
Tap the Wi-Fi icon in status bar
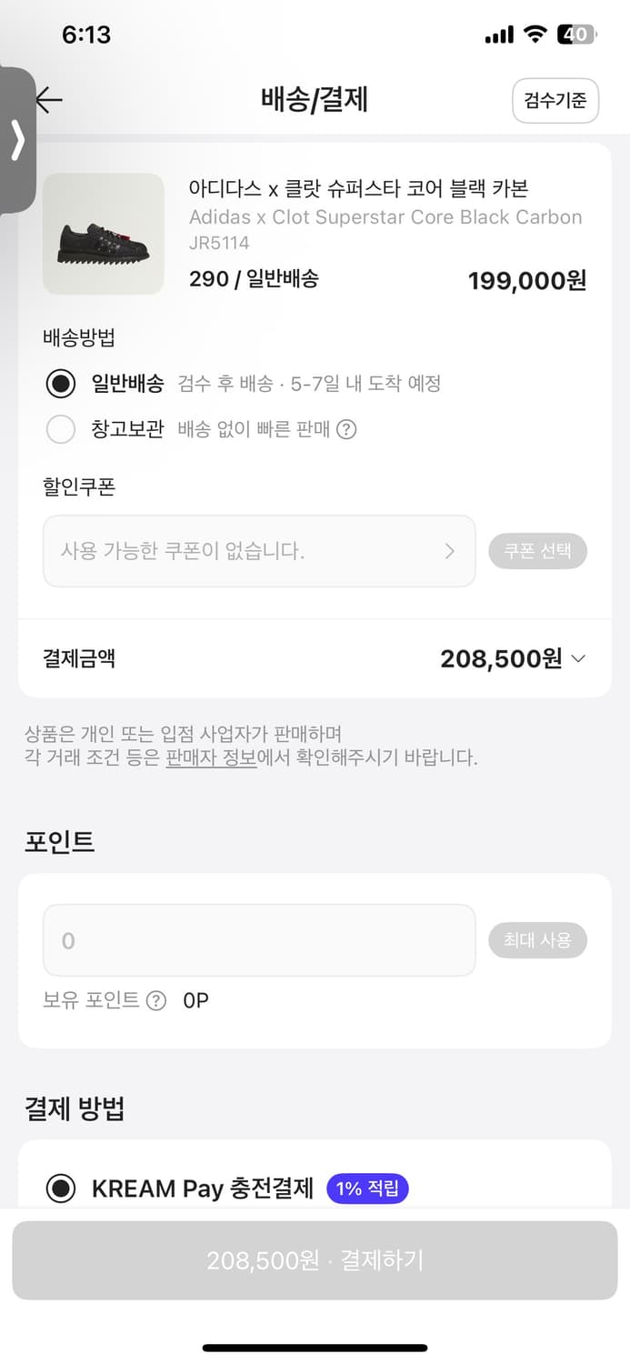(535, 35)
